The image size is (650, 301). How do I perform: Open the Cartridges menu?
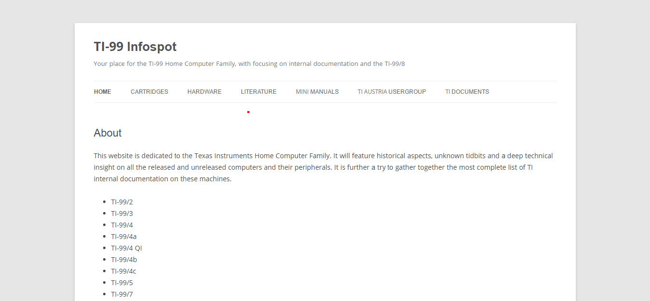(149, 92)
